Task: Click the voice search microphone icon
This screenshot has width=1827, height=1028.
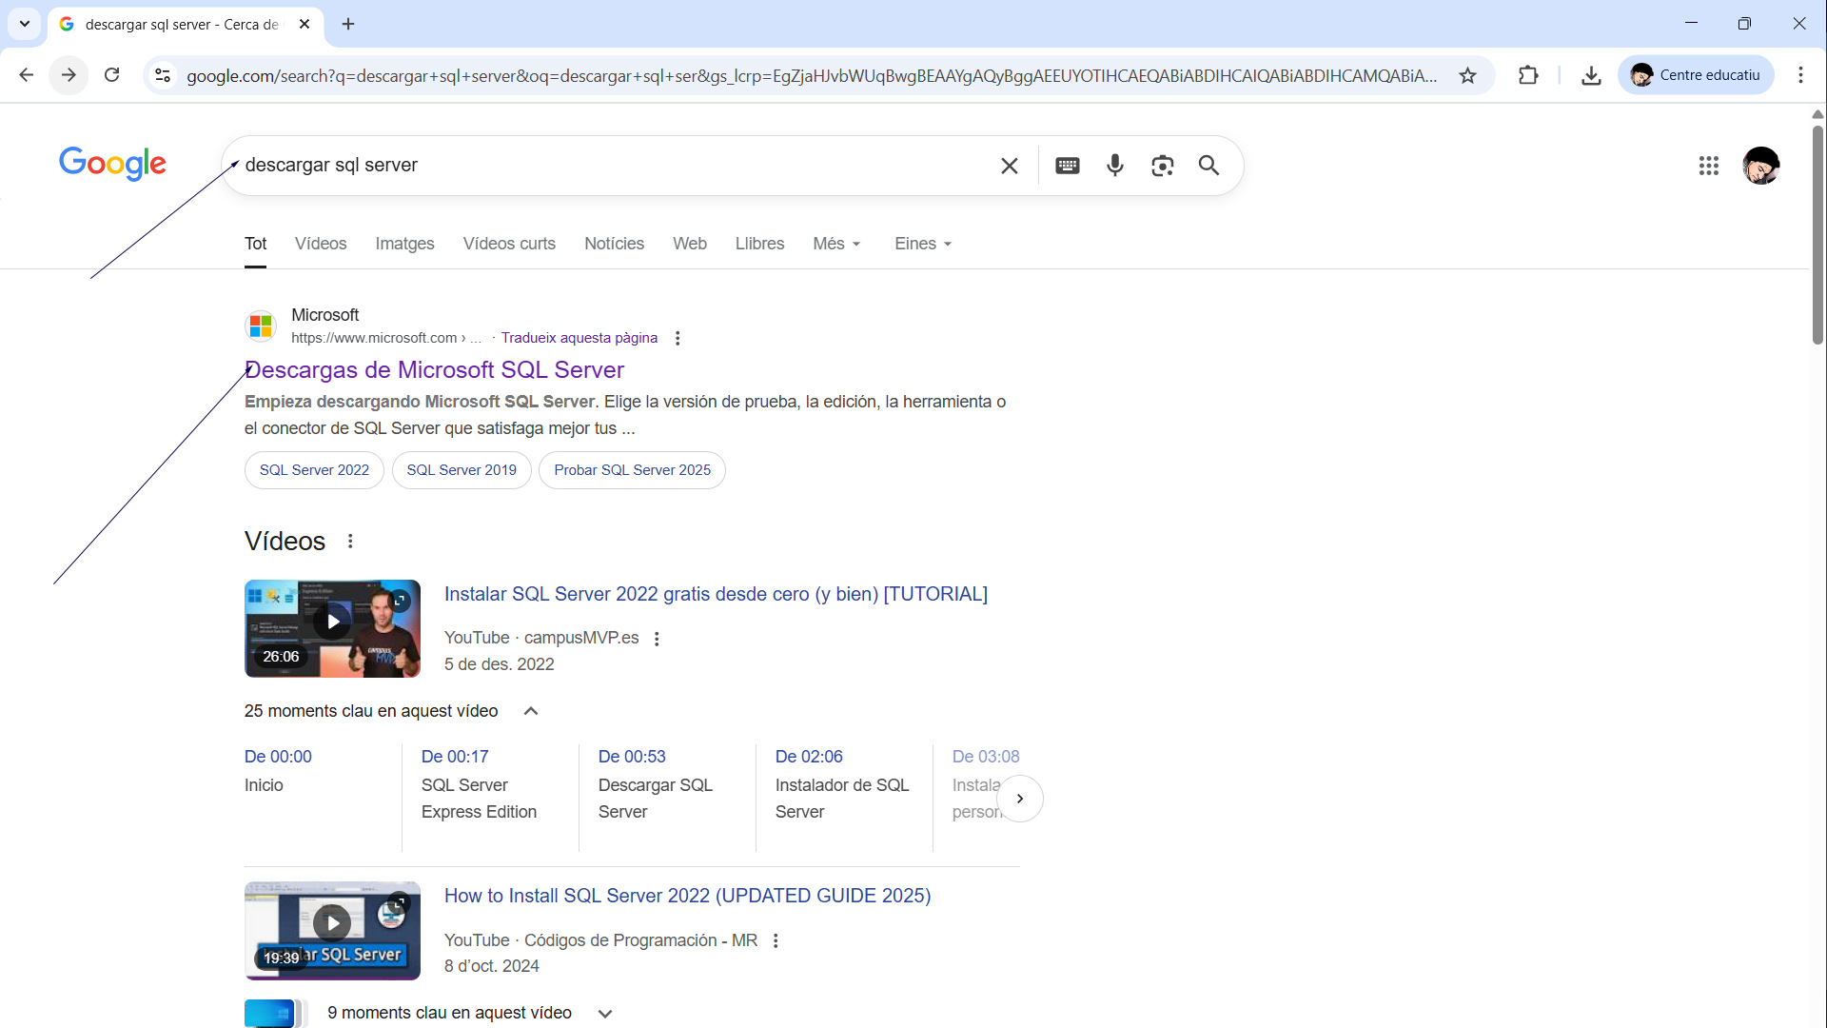Action: [1115, 166]
